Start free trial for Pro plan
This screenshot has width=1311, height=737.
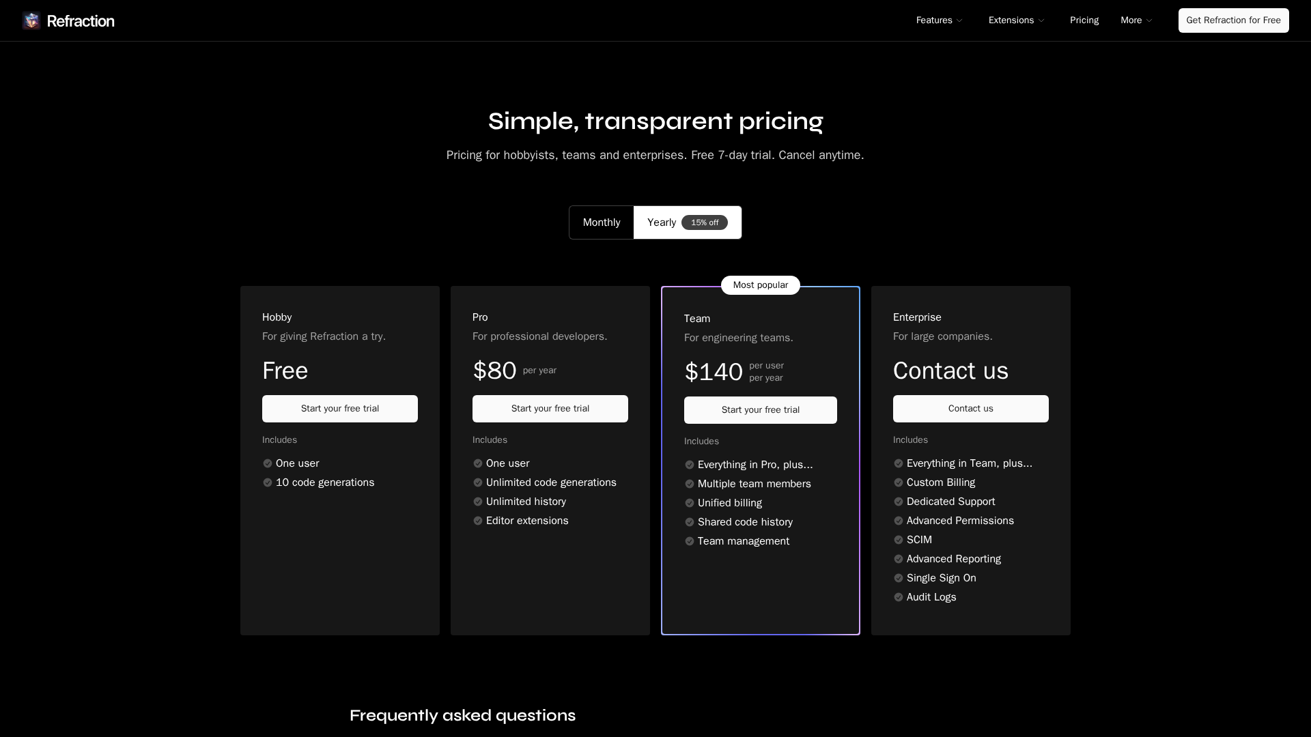pos(550,409)
